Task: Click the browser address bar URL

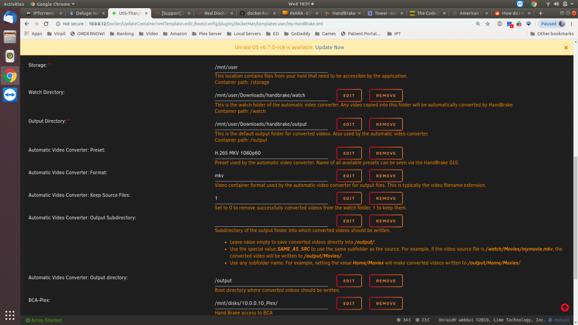Action: tap(206, 24)
